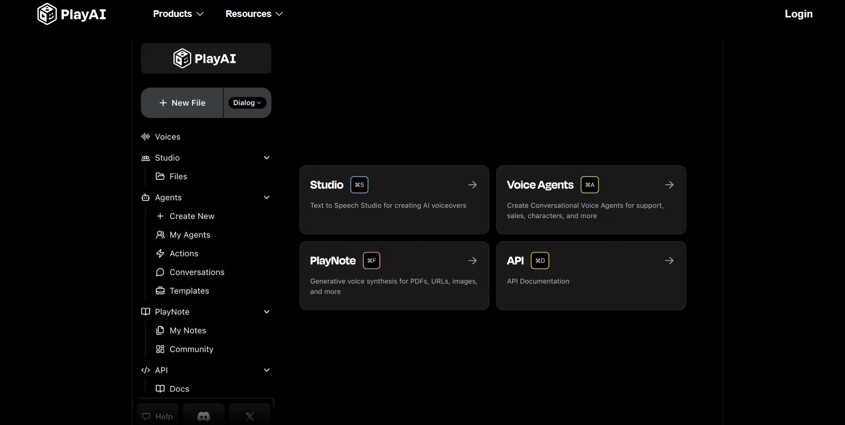Open Voices from the sidebar
The width and height of the screenshot is (845, 425).
click(168, 137)
